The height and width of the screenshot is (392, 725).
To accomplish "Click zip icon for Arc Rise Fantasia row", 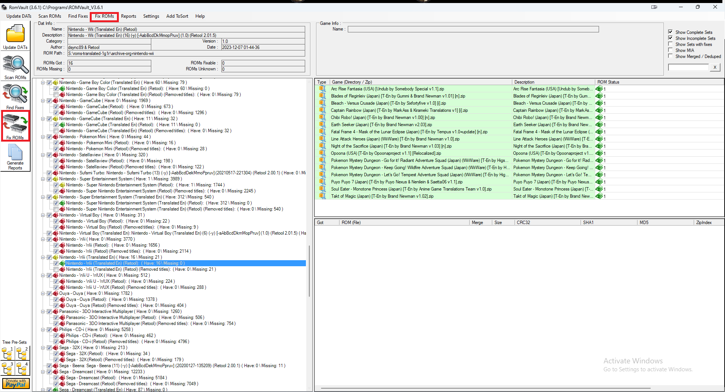I will click(x=322, y=89).
